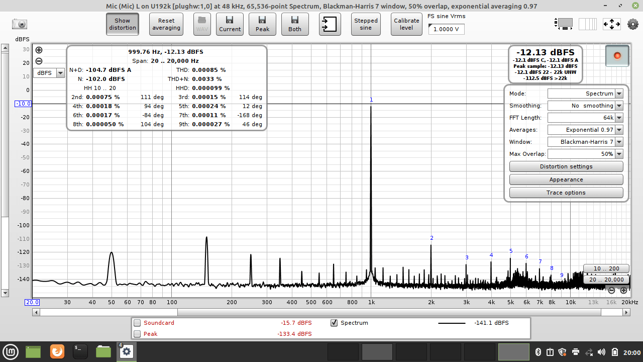Save the Peak trace
This screenshot has height=362, width=643.
pos(262,24)
